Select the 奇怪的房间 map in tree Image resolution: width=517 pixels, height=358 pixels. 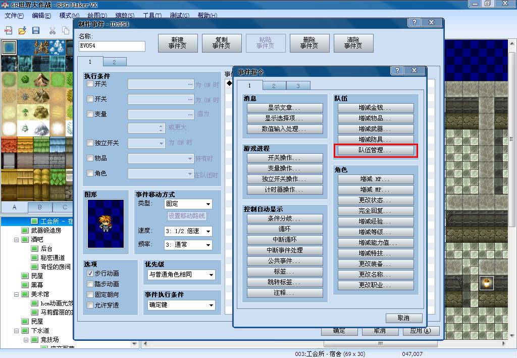(x=56, y=267)
